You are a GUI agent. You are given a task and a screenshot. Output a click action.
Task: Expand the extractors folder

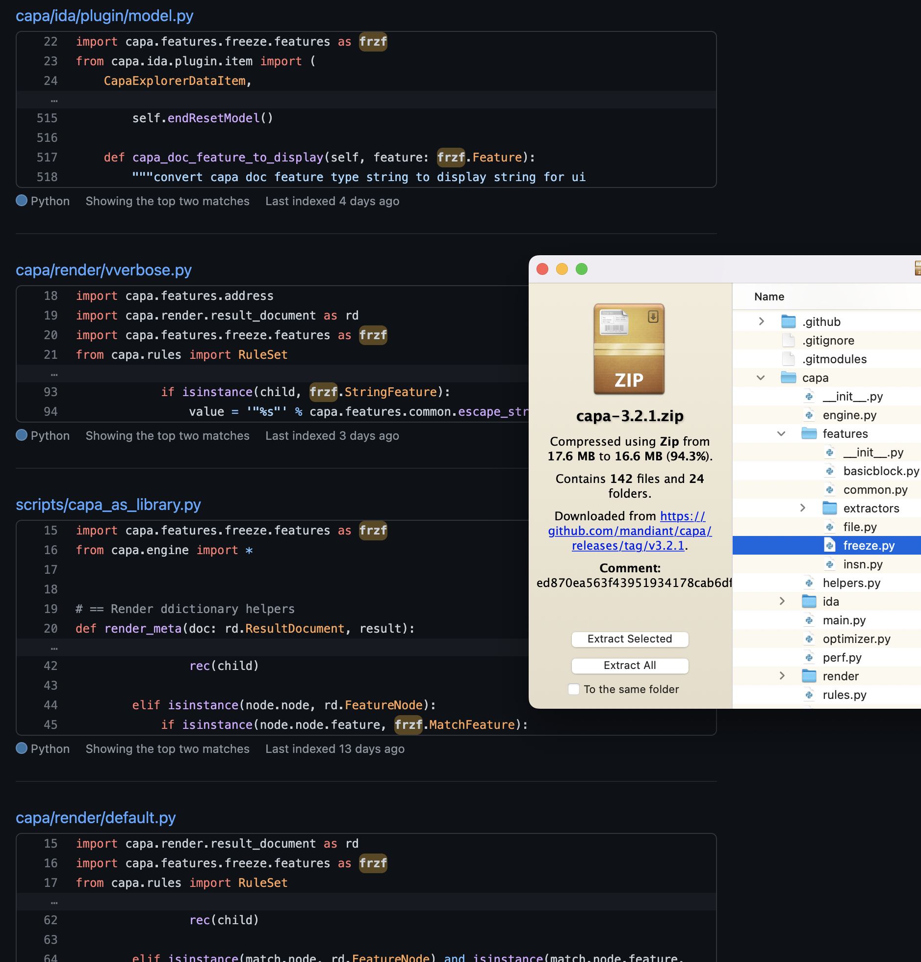click(x=803, y=508)
